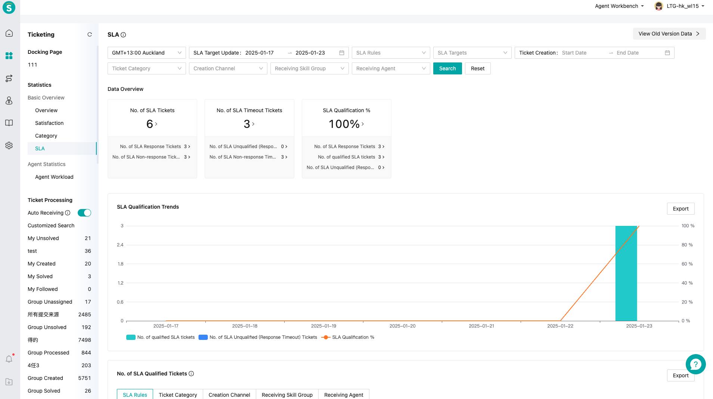
Task: Open the knowledge base book icon
Action: pyautogui.click(x=9, y=123)
